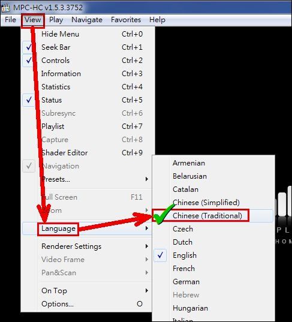Select Chinese (Traditional) language
This screenshot has width=292, height=322.
pyautogui.click(x=213, y=216)
